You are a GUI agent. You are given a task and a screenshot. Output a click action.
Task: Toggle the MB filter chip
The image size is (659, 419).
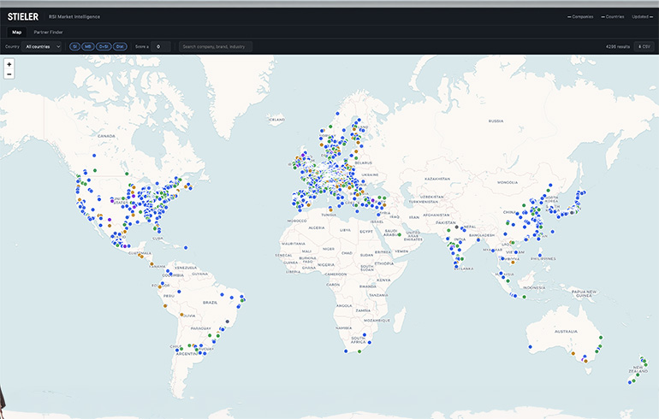87,46
